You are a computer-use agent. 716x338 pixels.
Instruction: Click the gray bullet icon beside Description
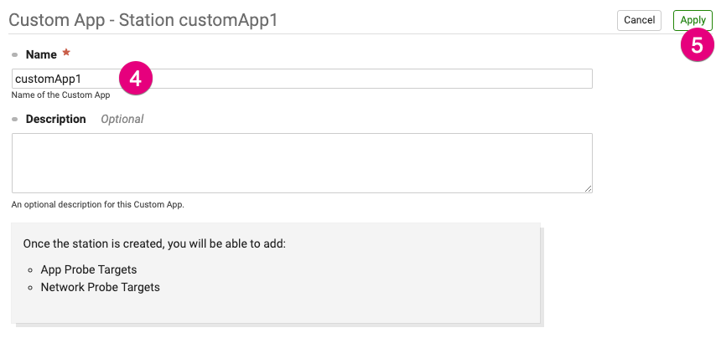[15, 120]
